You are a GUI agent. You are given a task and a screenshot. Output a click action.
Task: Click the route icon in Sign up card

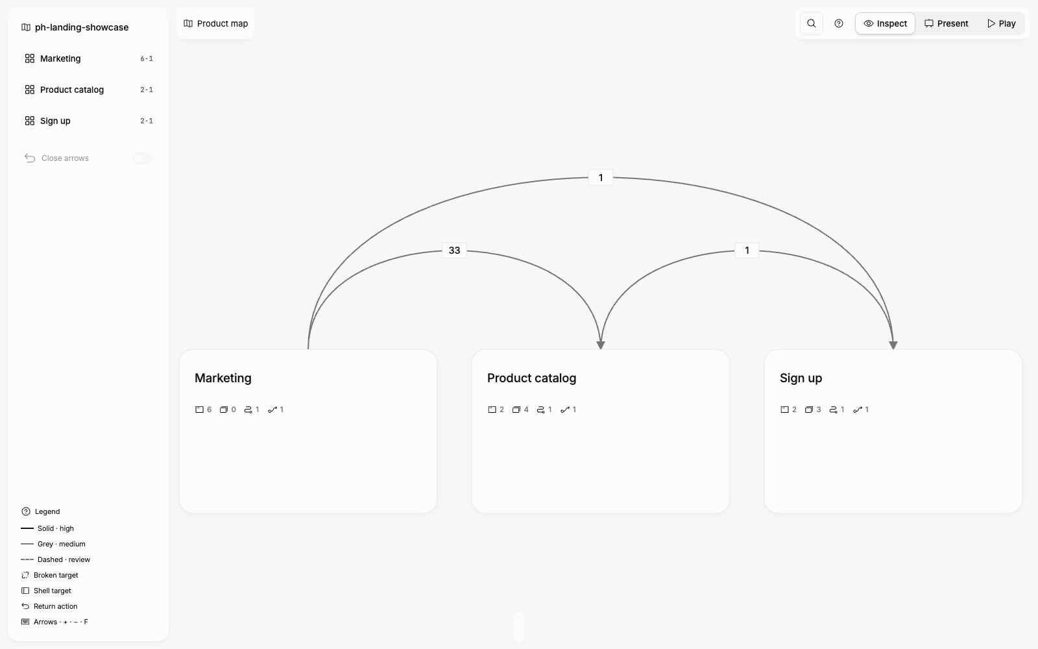833,410
